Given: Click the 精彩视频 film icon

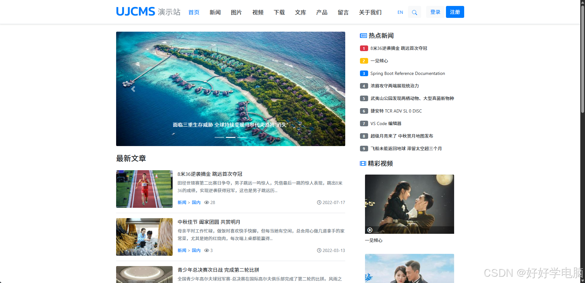Looking at the screenshot, I should click(x=363, y=164).
